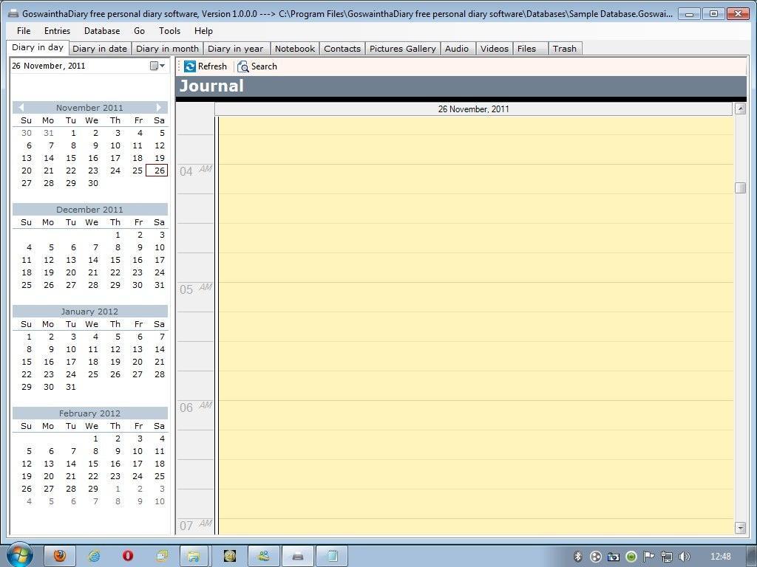Open the Trash tab
The width and height of the screenshot is (757, 567).
click(x=564, y=49)
